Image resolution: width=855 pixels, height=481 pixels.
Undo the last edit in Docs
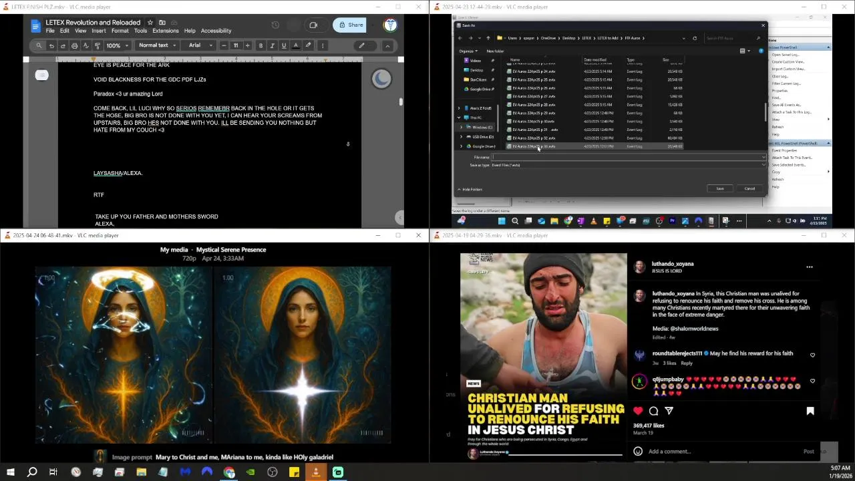[51, 45]
